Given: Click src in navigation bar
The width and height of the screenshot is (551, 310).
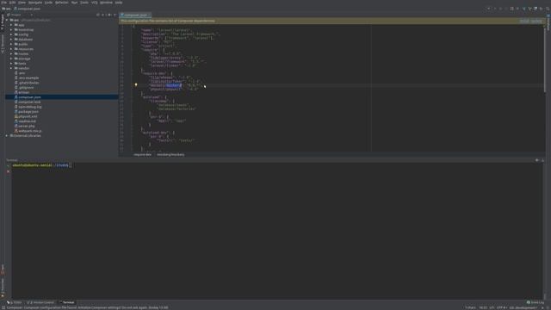Looking at the screenshot, I should (x=6, y=9).
